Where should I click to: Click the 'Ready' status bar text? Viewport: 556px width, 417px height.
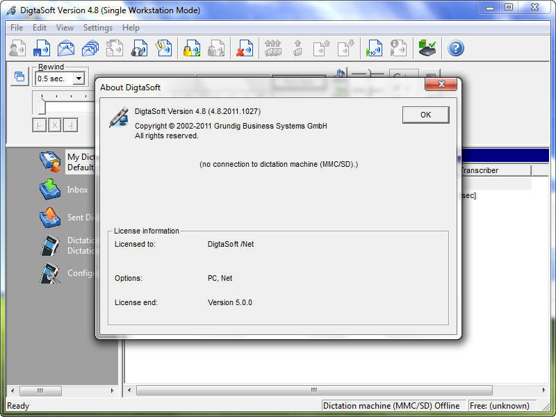18,406
